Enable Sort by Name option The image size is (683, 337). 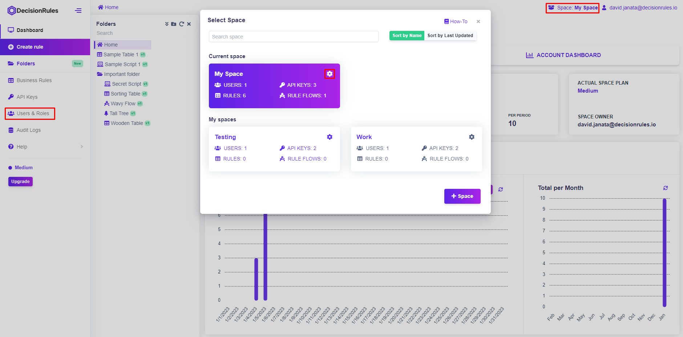tap(407, 36)
